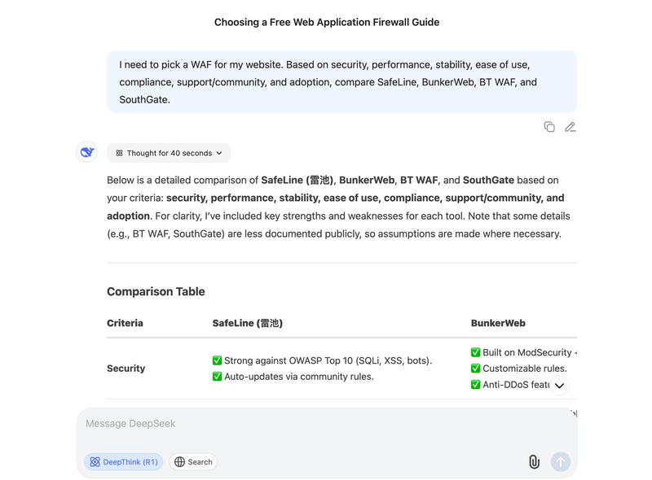The image size is (652, 480).
Task: Toggle the web Search option
Action: click(193, 462)
